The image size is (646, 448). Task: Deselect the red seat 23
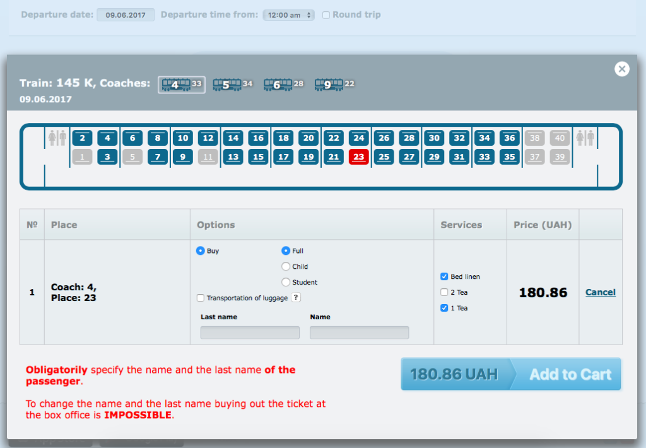tap(359, 157)
